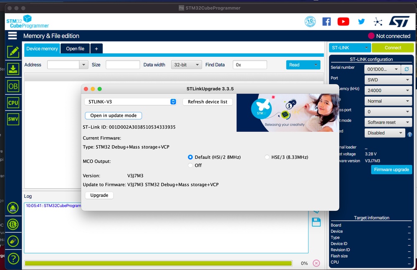Click the Not connected status

pyautogui.click(x=389, y=36)
